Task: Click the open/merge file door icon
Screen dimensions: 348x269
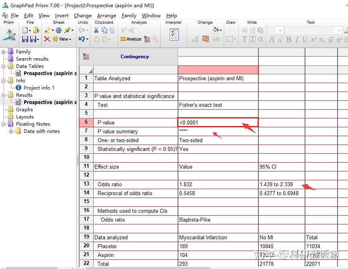Action: point(36,30)
